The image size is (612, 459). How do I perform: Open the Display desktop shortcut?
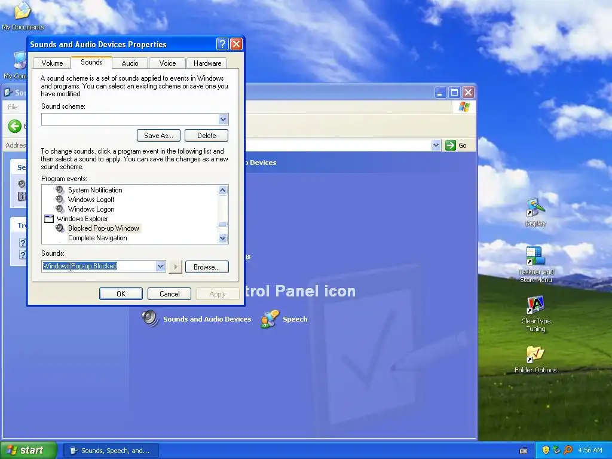tap(535, 212)
